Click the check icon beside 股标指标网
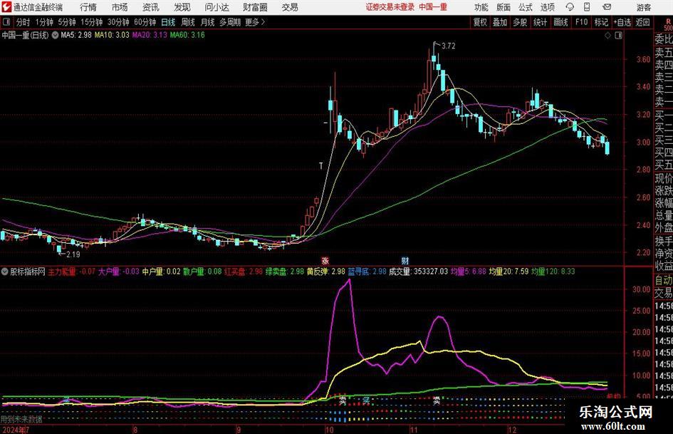This screenshot has height=434, width=673. click(x=5, y=272)
